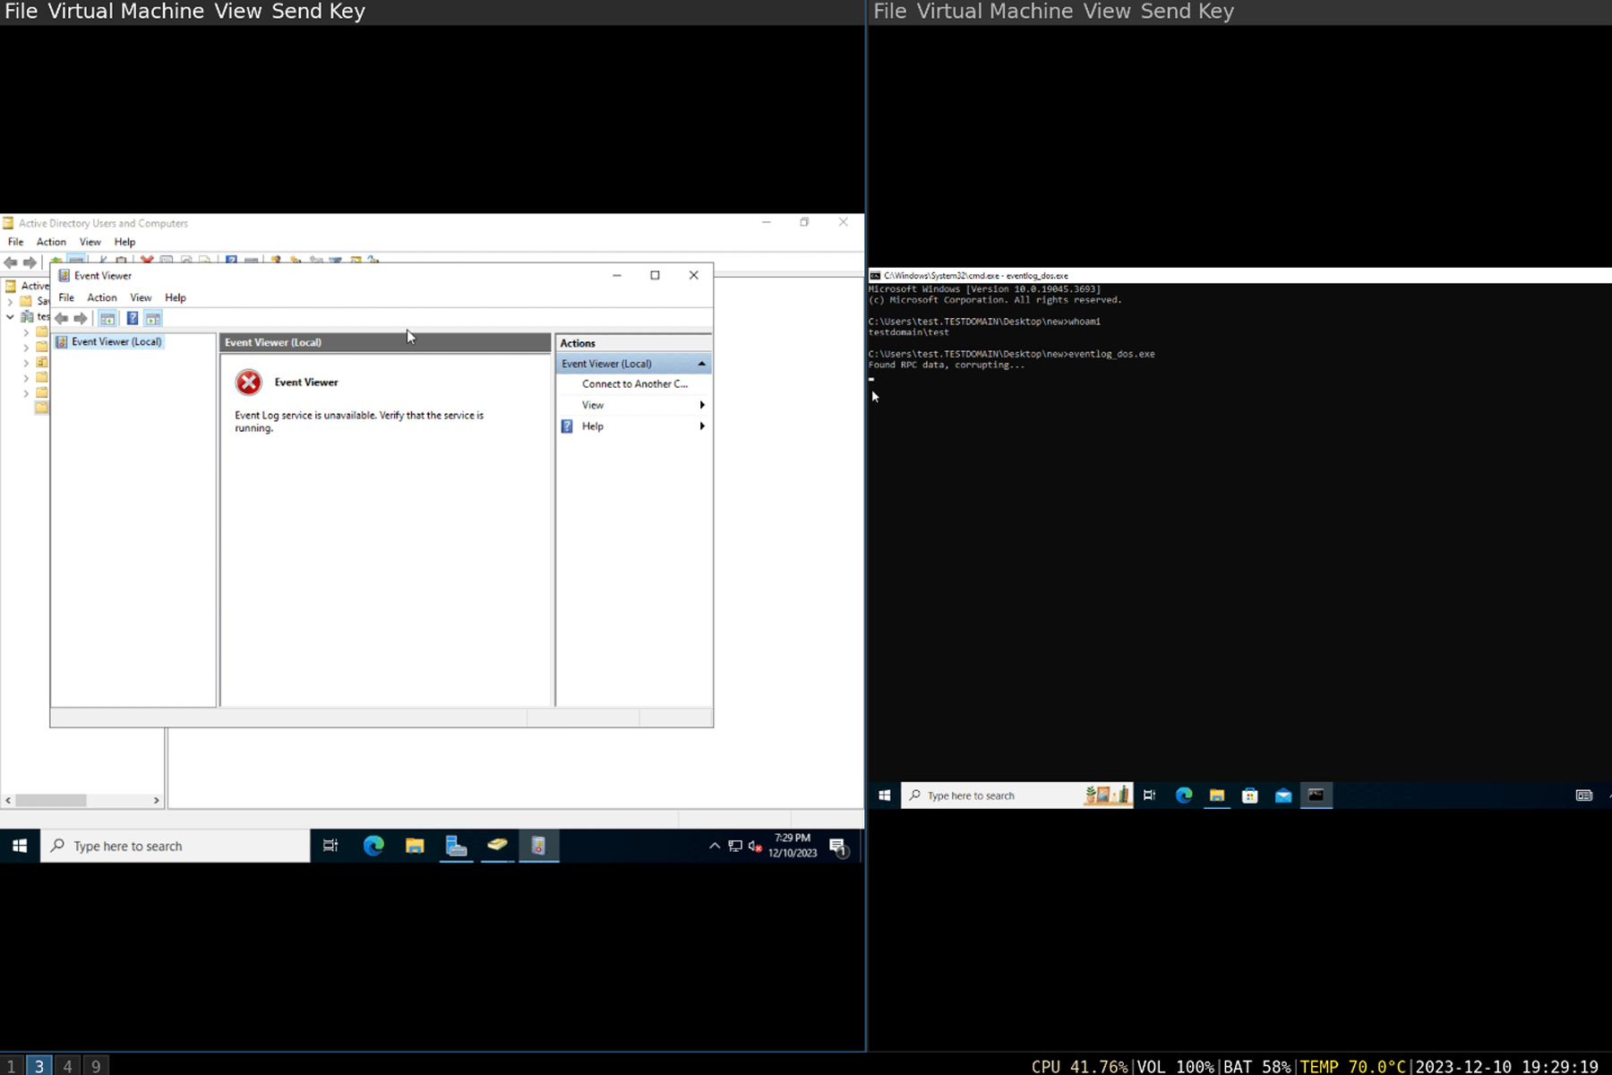Open File menu in Event Viewer
The width and height of the screenshot is (1612, 1075).
coord(66,297)
